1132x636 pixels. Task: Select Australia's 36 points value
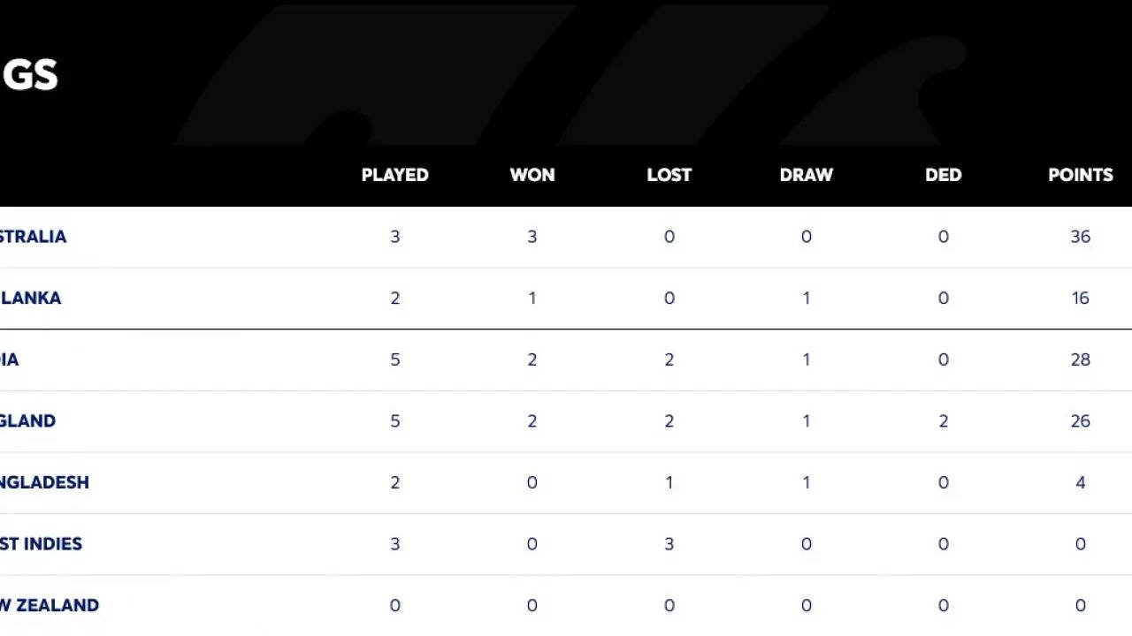pos(1080,237)
